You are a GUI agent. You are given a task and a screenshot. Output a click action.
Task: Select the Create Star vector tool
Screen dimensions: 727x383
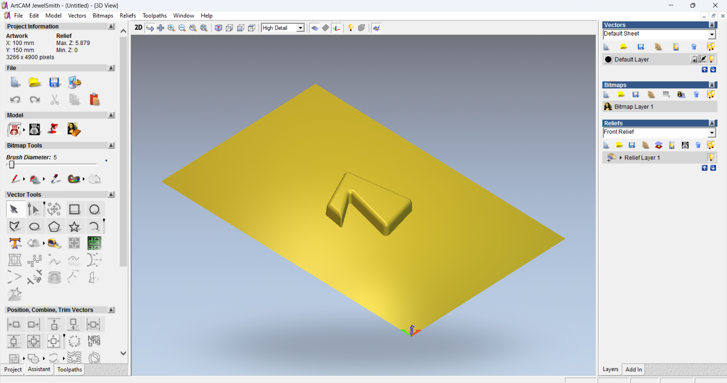coord(74,226)
